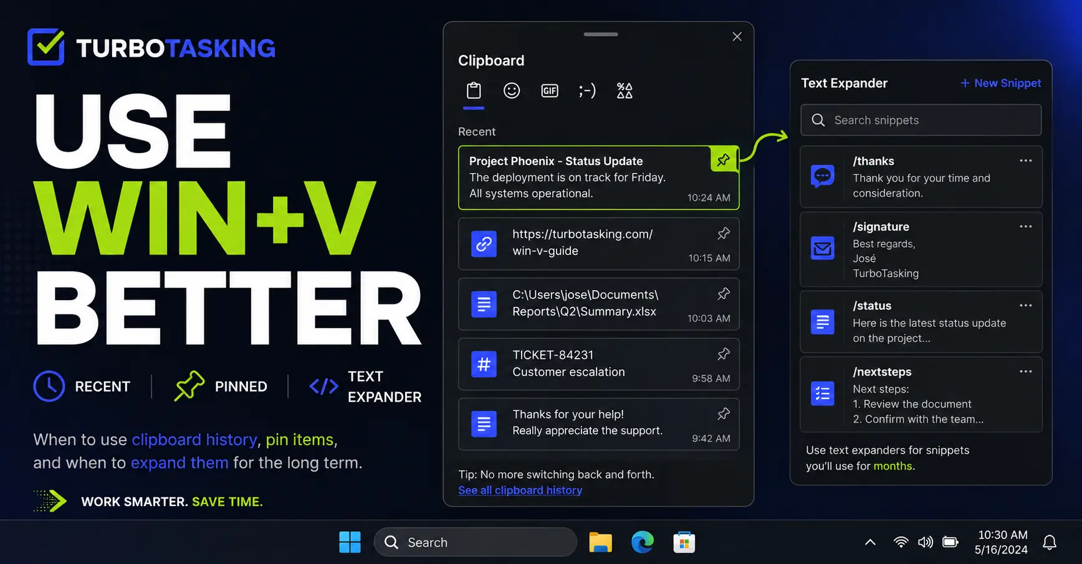Open See all clipboard history link
Image resolution: width=1082 pixels, height=564 pixels.
[520, 491]
